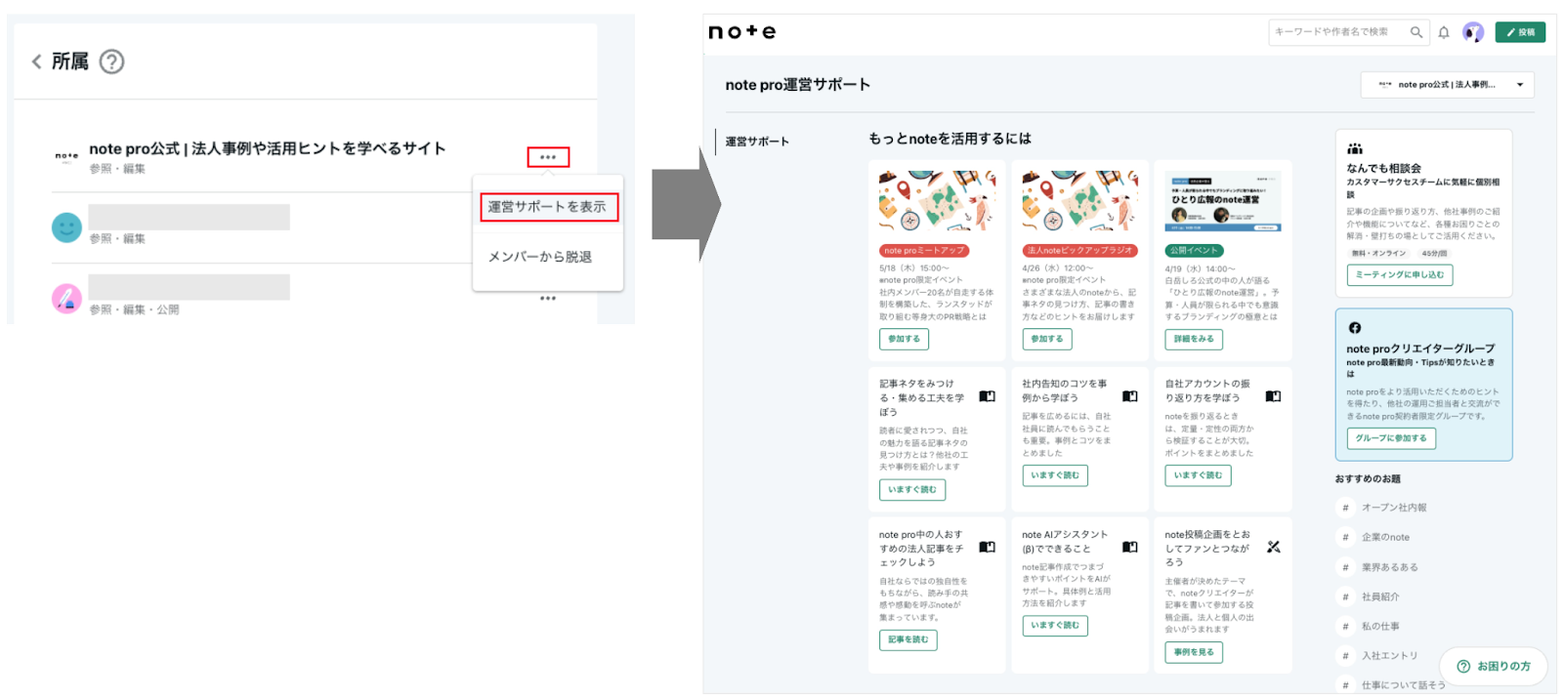Click グループに参加する button
1563x698 pixels.
tap(1391, 438)
